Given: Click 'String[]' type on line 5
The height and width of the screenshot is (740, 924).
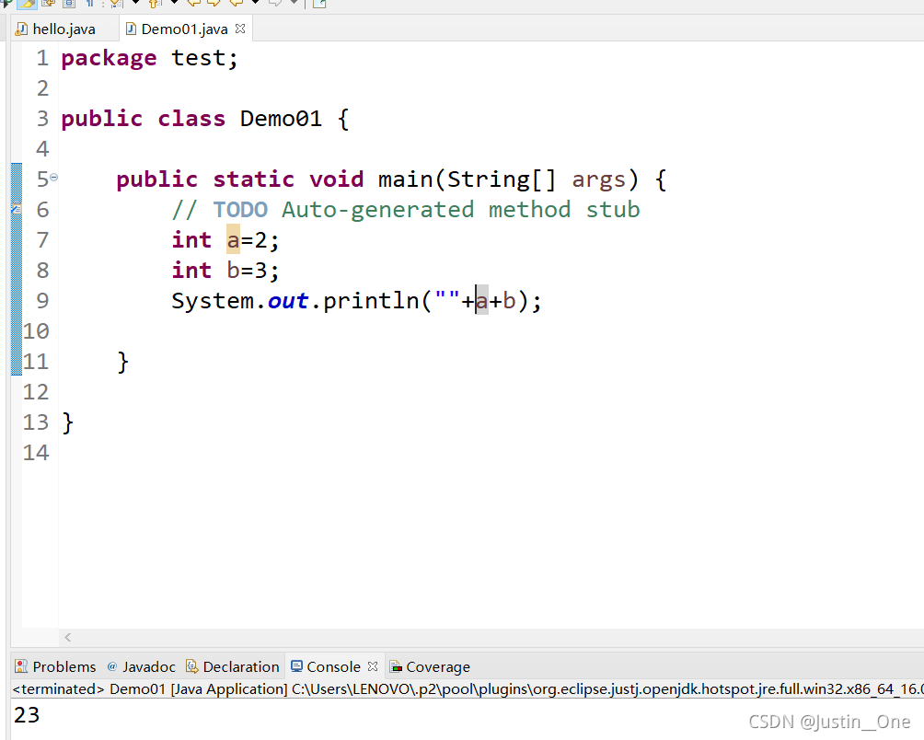Looking at the screenshot, I should pyautogui.click(x=502, y=179).
